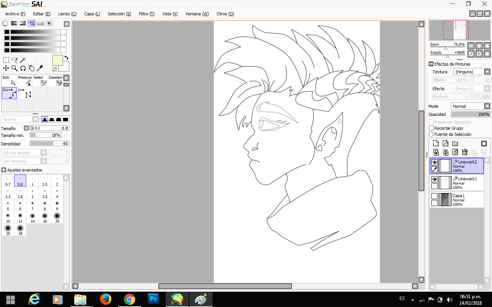Collapse Efectos de Pinturas section
Screen dimensions: 492x307
431,64
